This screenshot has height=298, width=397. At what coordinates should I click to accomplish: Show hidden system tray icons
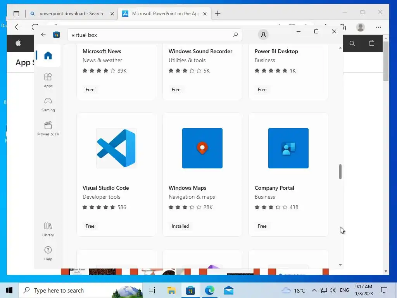click(x=314, y=290)
